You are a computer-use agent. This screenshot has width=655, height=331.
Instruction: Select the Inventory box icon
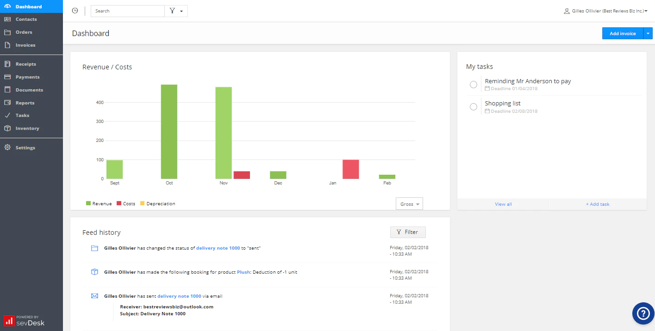pyautogui.click(x=7, y=129)
